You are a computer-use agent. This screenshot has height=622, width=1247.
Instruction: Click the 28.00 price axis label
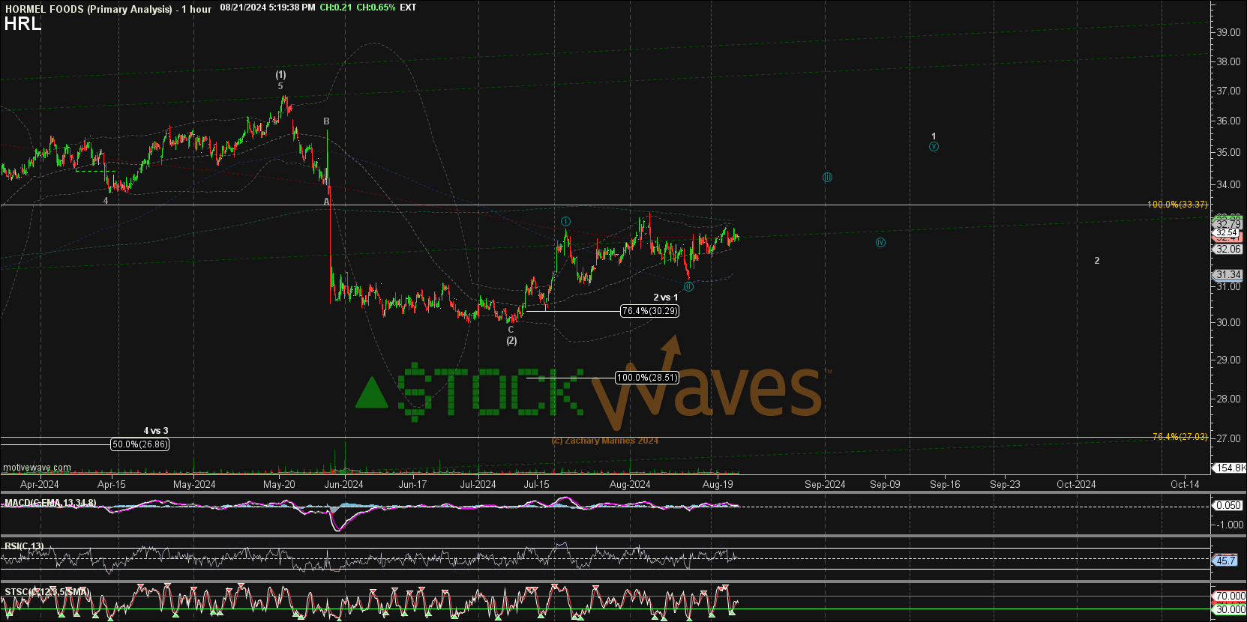[x=1228, y=399]
